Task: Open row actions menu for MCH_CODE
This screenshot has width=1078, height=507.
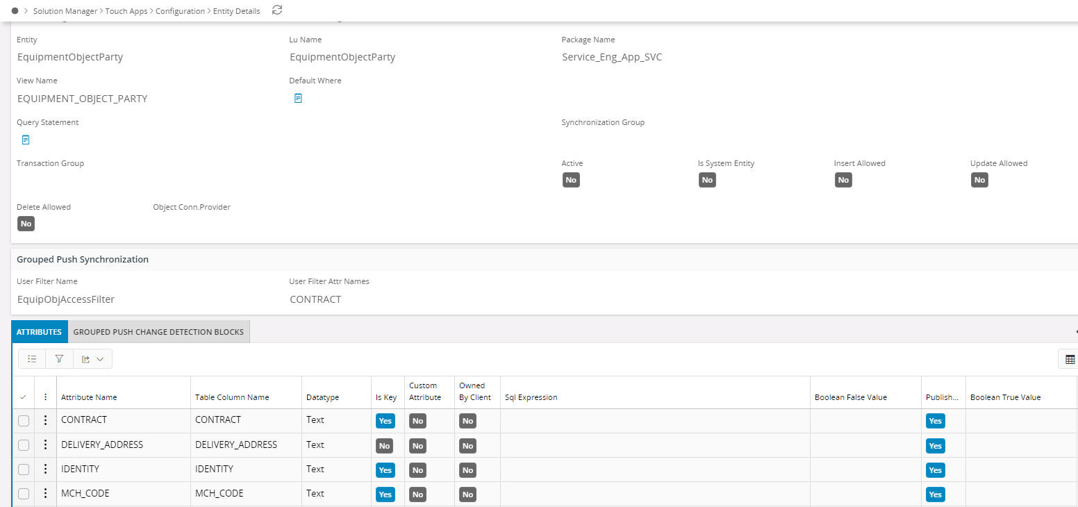Action: point(46,494)
